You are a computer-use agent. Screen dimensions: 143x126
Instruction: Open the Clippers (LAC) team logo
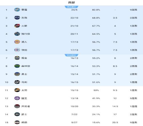pyautogui.click(x=17, y=50)
